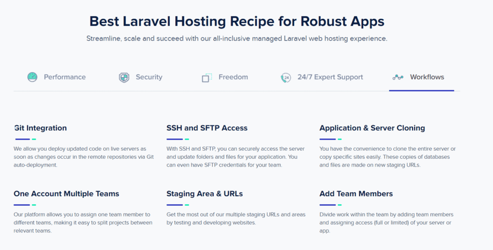Click the 24/7 phone support icon
This screenshot has width=493, height=250.
285,78
